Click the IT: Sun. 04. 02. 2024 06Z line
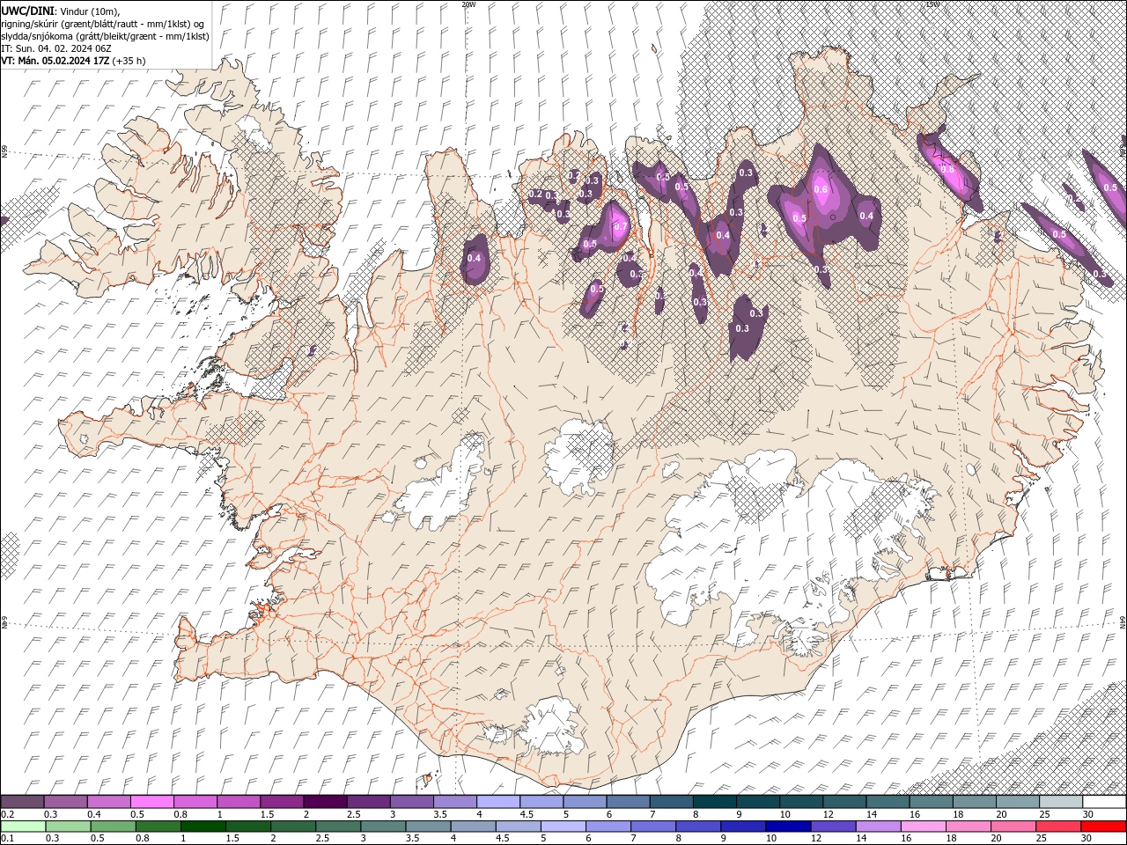 pos(56,48)
